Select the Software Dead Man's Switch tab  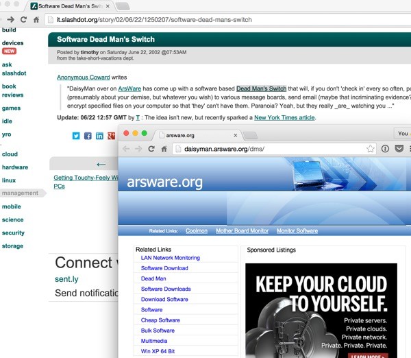(69, 6)
